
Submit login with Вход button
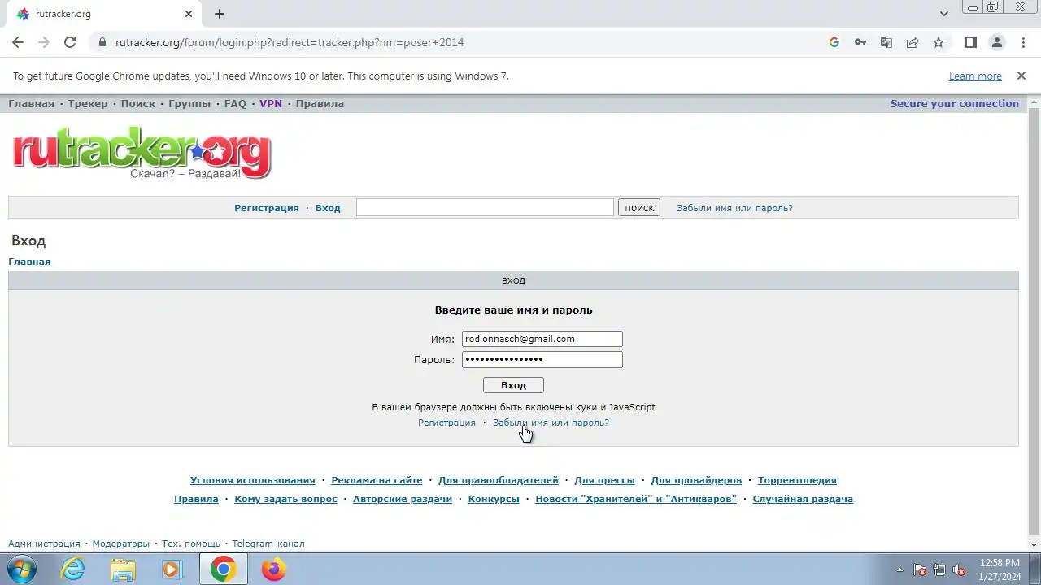click(513, 385)
